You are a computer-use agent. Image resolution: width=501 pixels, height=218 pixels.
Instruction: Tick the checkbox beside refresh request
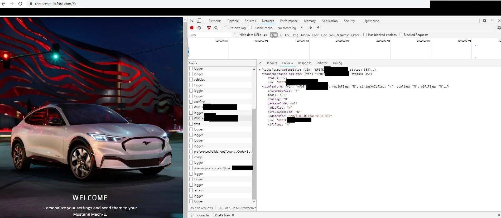pyautogui.click(x=191, y=190)
